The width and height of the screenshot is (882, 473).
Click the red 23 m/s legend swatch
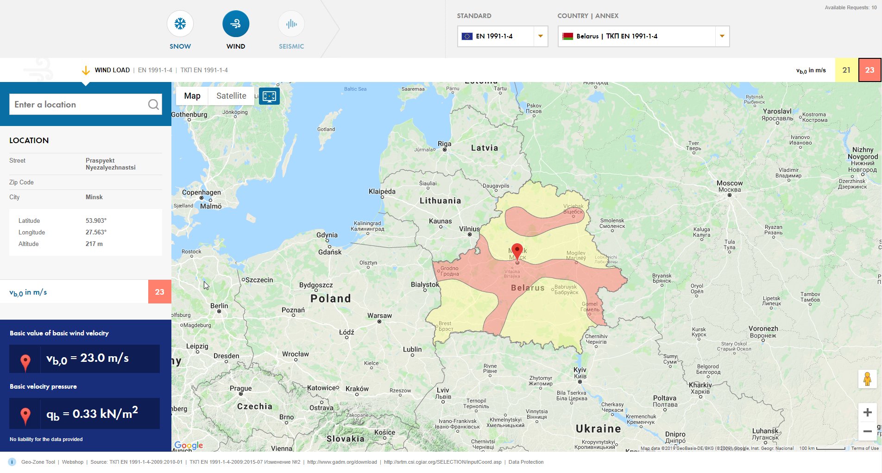pos(869,70)
